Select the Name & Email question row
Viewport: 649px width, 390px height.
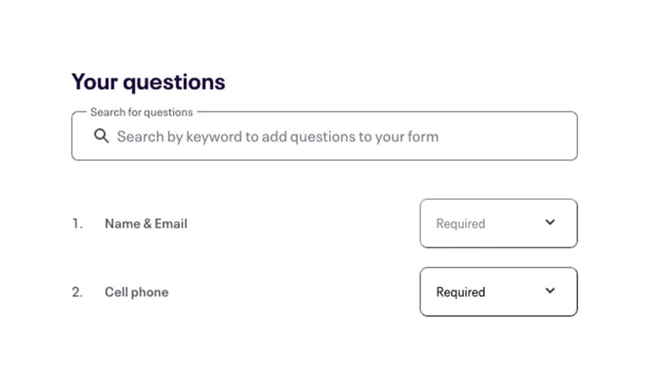point(324,223)
